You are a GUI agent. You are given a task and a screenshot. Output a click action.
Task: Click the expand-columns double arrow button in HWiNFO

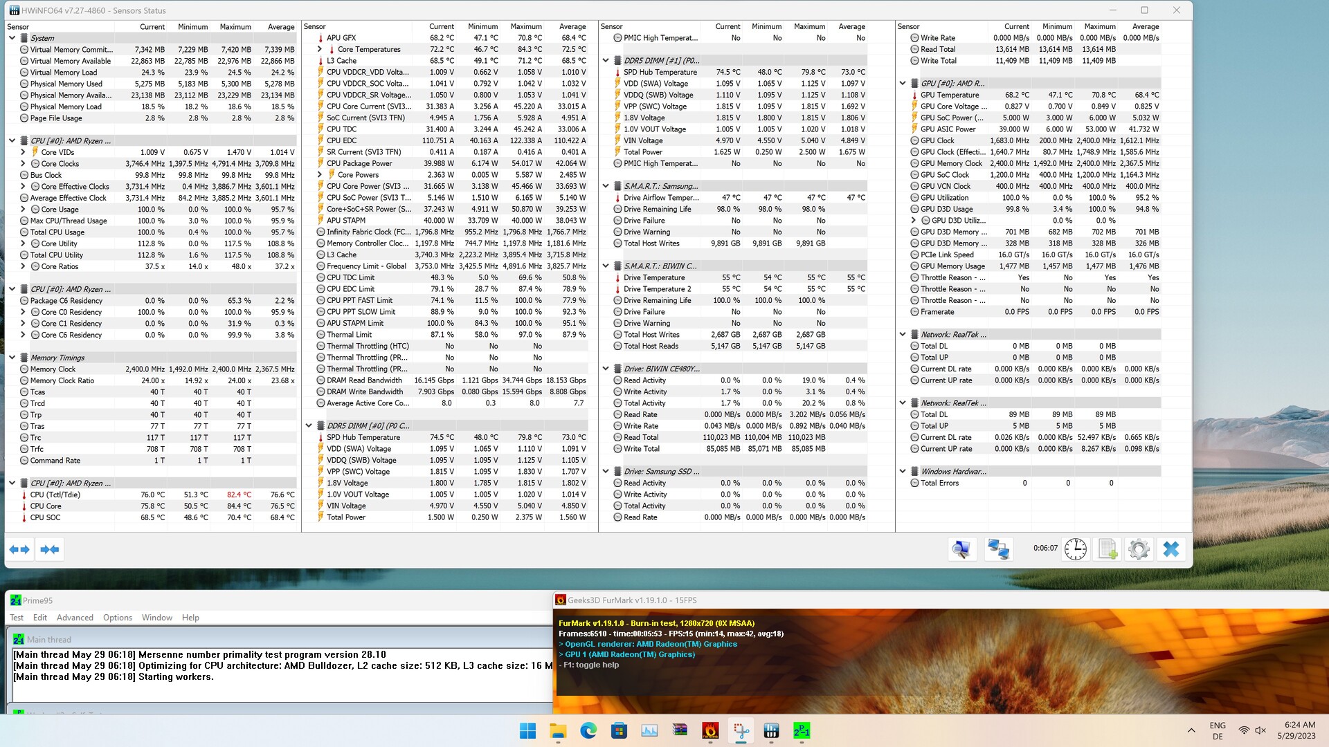pyautogui.click(x=19, y=550)
